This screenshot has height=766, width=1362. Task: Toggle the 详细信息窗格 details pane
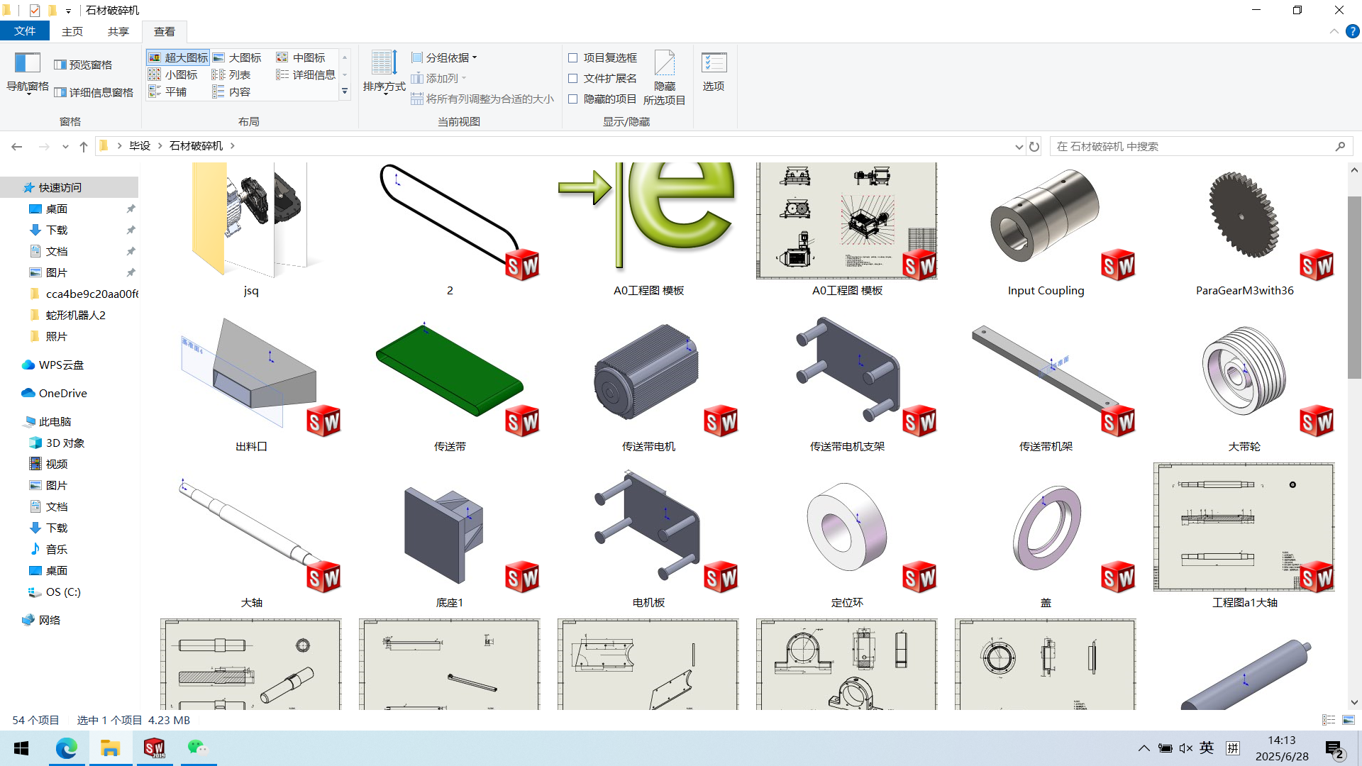94,92
